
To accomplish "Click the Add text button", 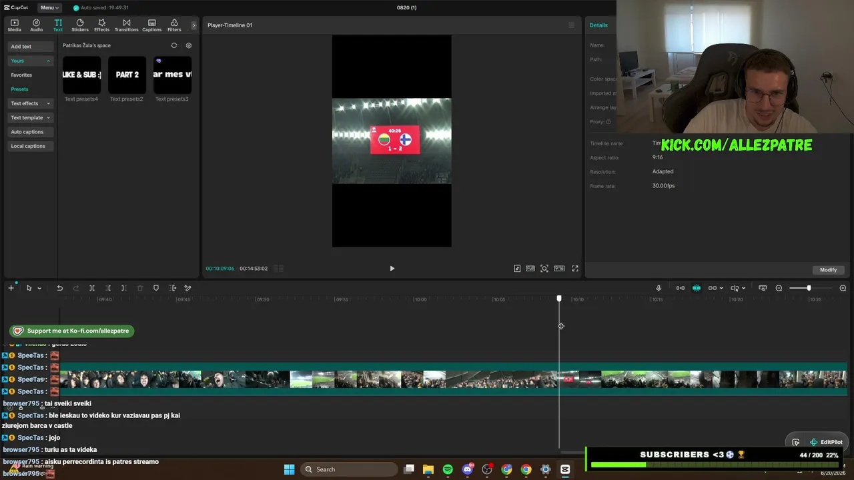I will pyautogui.click(x=31, y=47).
